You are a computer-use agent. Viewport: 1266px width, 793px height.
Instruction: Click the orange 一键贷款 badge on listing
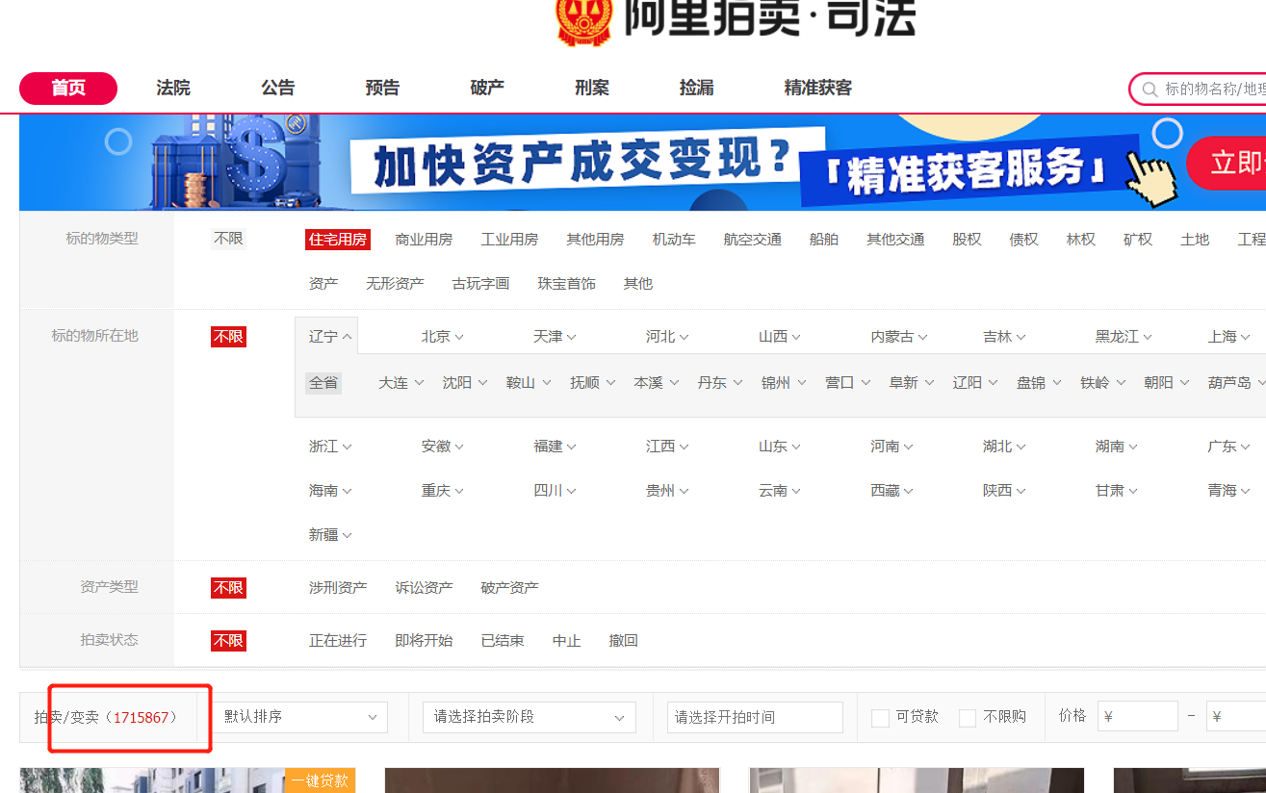(320, 780)
